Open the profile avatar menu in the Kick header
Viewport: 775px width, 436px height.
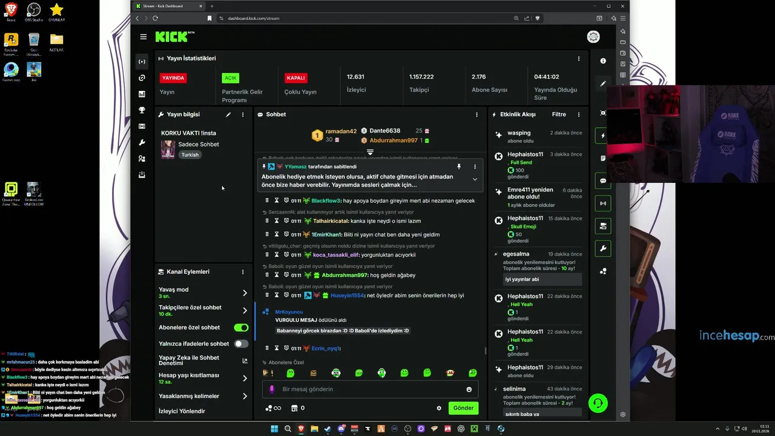tap(593, 37)
